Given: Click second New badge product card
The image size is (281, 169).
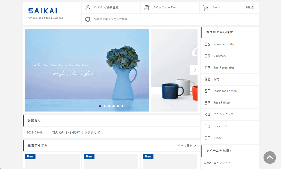Looking at the screenshot, I should tap(111, 161).
